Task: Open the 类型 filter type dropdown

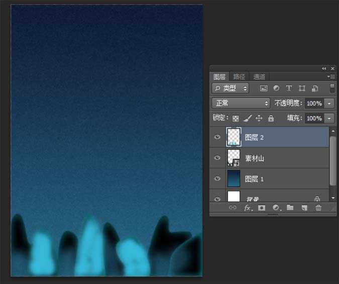Action: (x=231, y=88)
